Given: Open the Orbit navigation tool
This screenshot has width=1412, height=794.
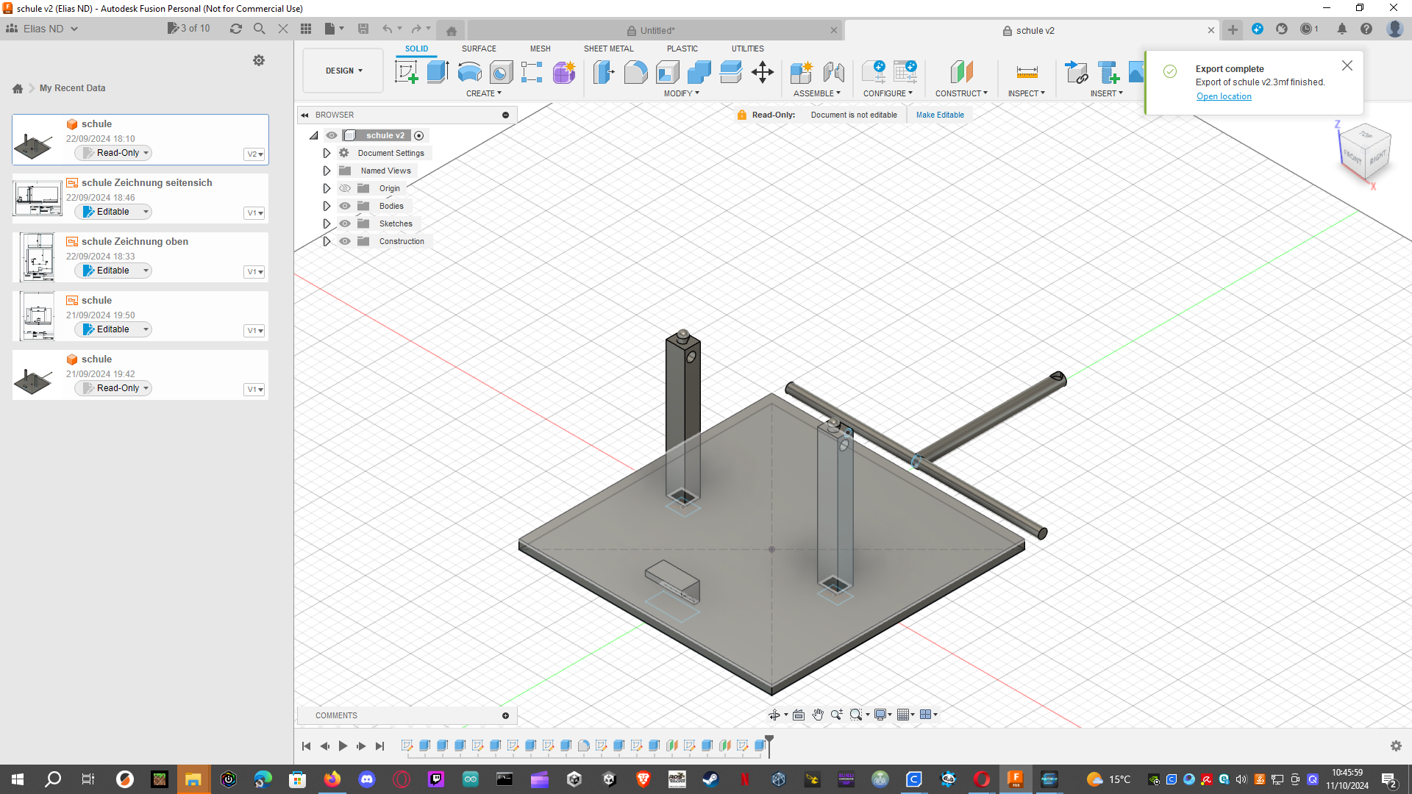Looking at the screenshot, I should (774, 715).
